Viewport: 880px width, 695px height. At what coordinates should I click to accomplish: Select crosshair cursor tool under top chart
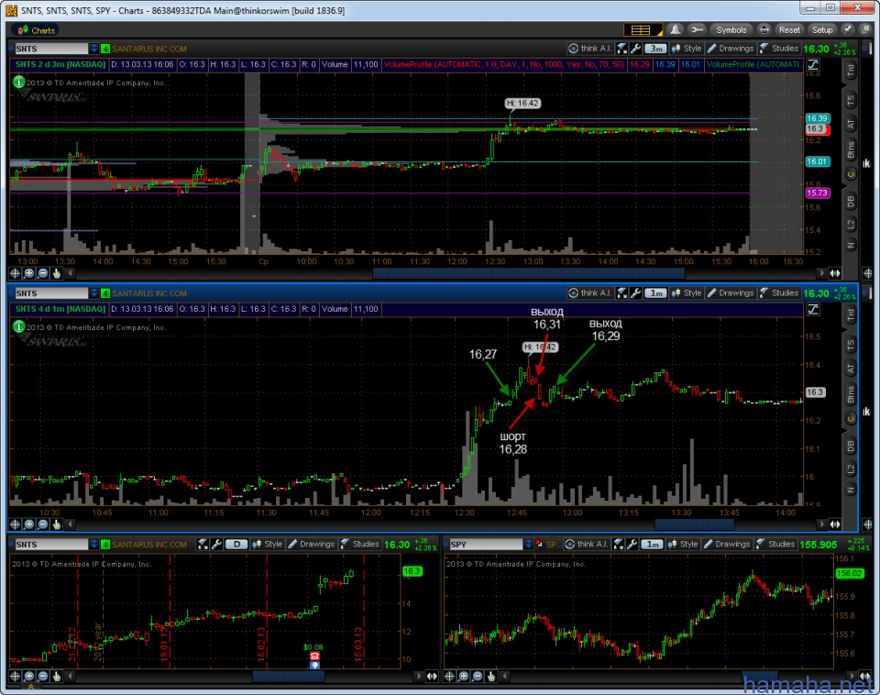pos(16,273)
